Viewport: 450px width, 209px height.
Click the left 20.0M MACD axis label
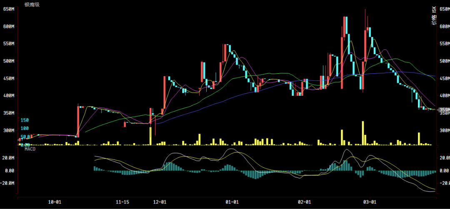pos(8,158)
